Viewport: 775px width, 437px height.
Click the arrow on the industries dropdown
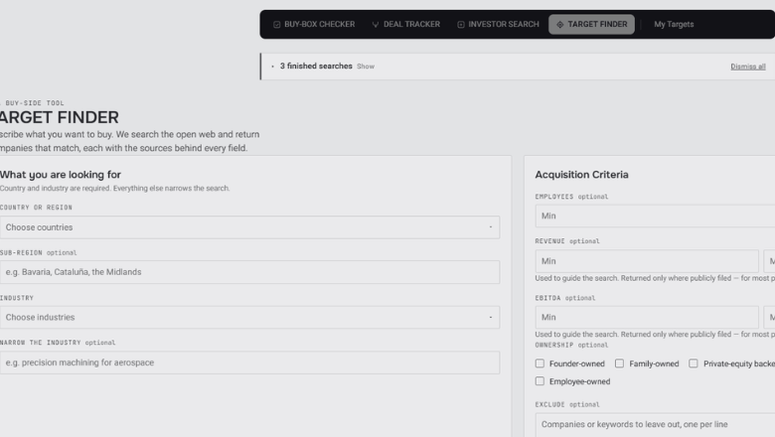click(x=490, y=317)
